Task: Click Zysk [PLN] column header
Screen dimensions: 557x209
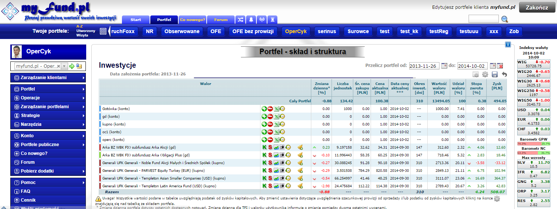Action: (x=497, y=86)
